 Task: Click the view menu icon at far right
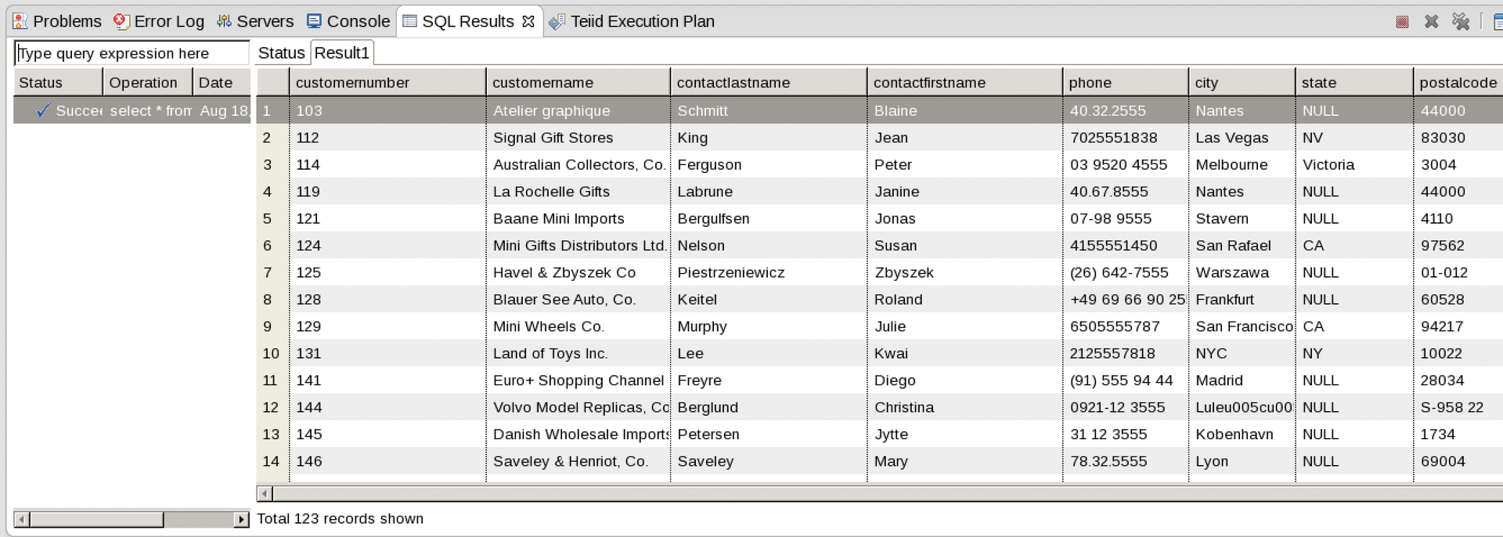(1498, 21)
